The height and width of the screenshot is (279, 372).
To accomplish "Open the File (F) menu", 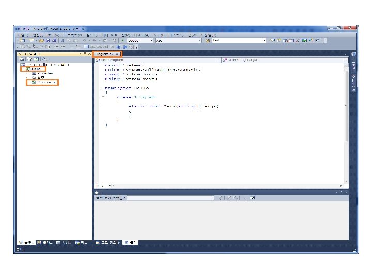I will 23,35.
